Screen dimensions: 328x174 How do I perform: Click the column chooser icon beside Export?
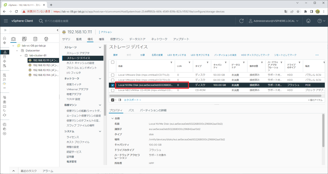pos(119,100)
